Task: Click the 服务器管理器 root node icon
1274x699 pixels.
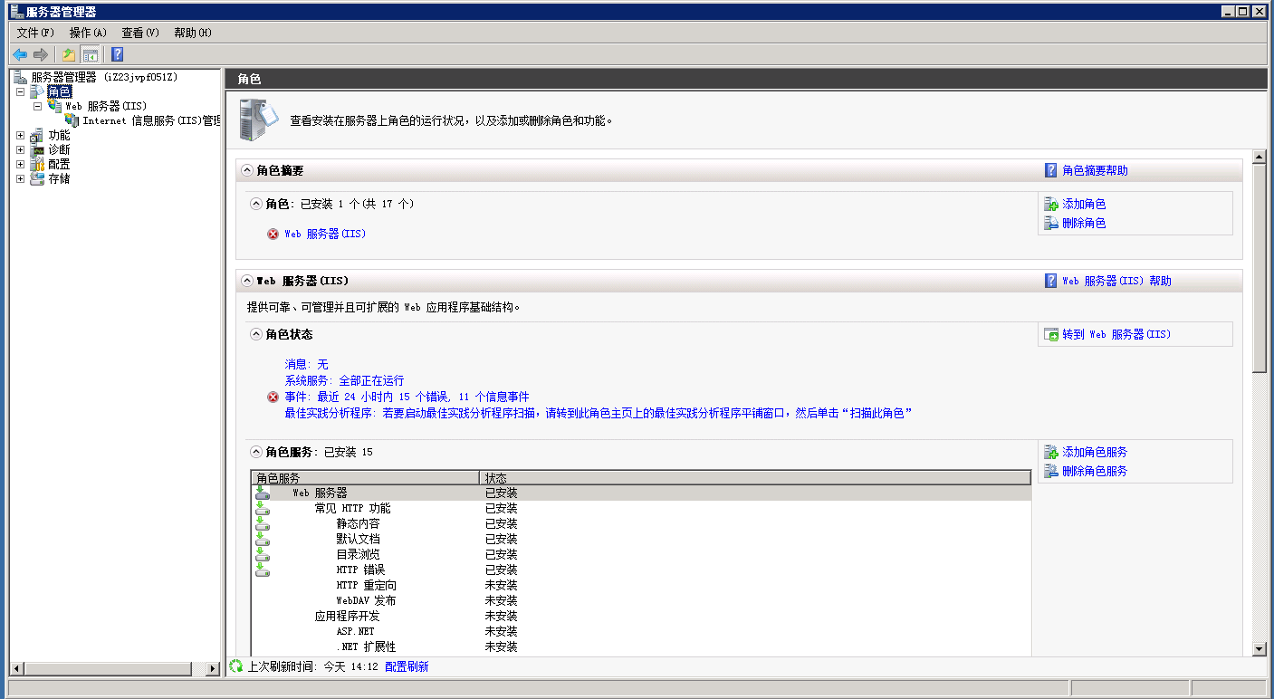Action: tap(20, 77)
